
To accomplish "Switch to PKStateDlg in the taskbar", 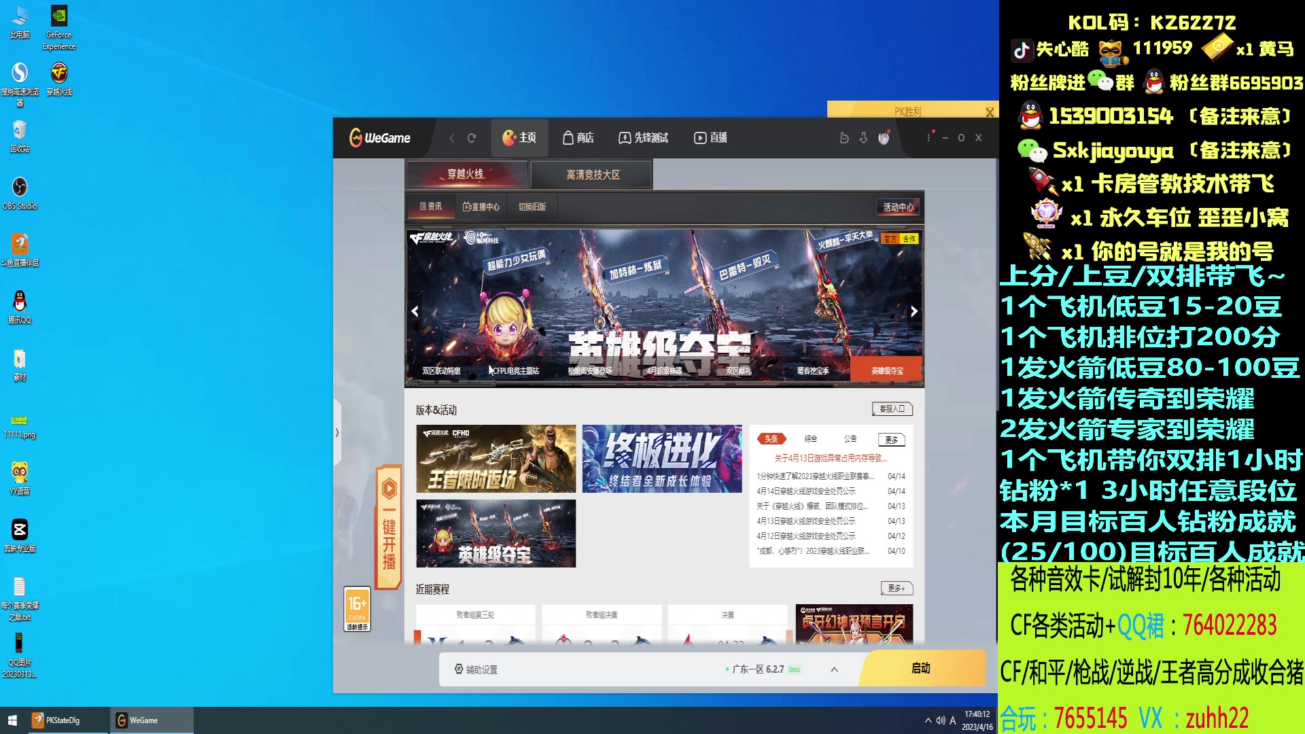I will click(68, 720).
